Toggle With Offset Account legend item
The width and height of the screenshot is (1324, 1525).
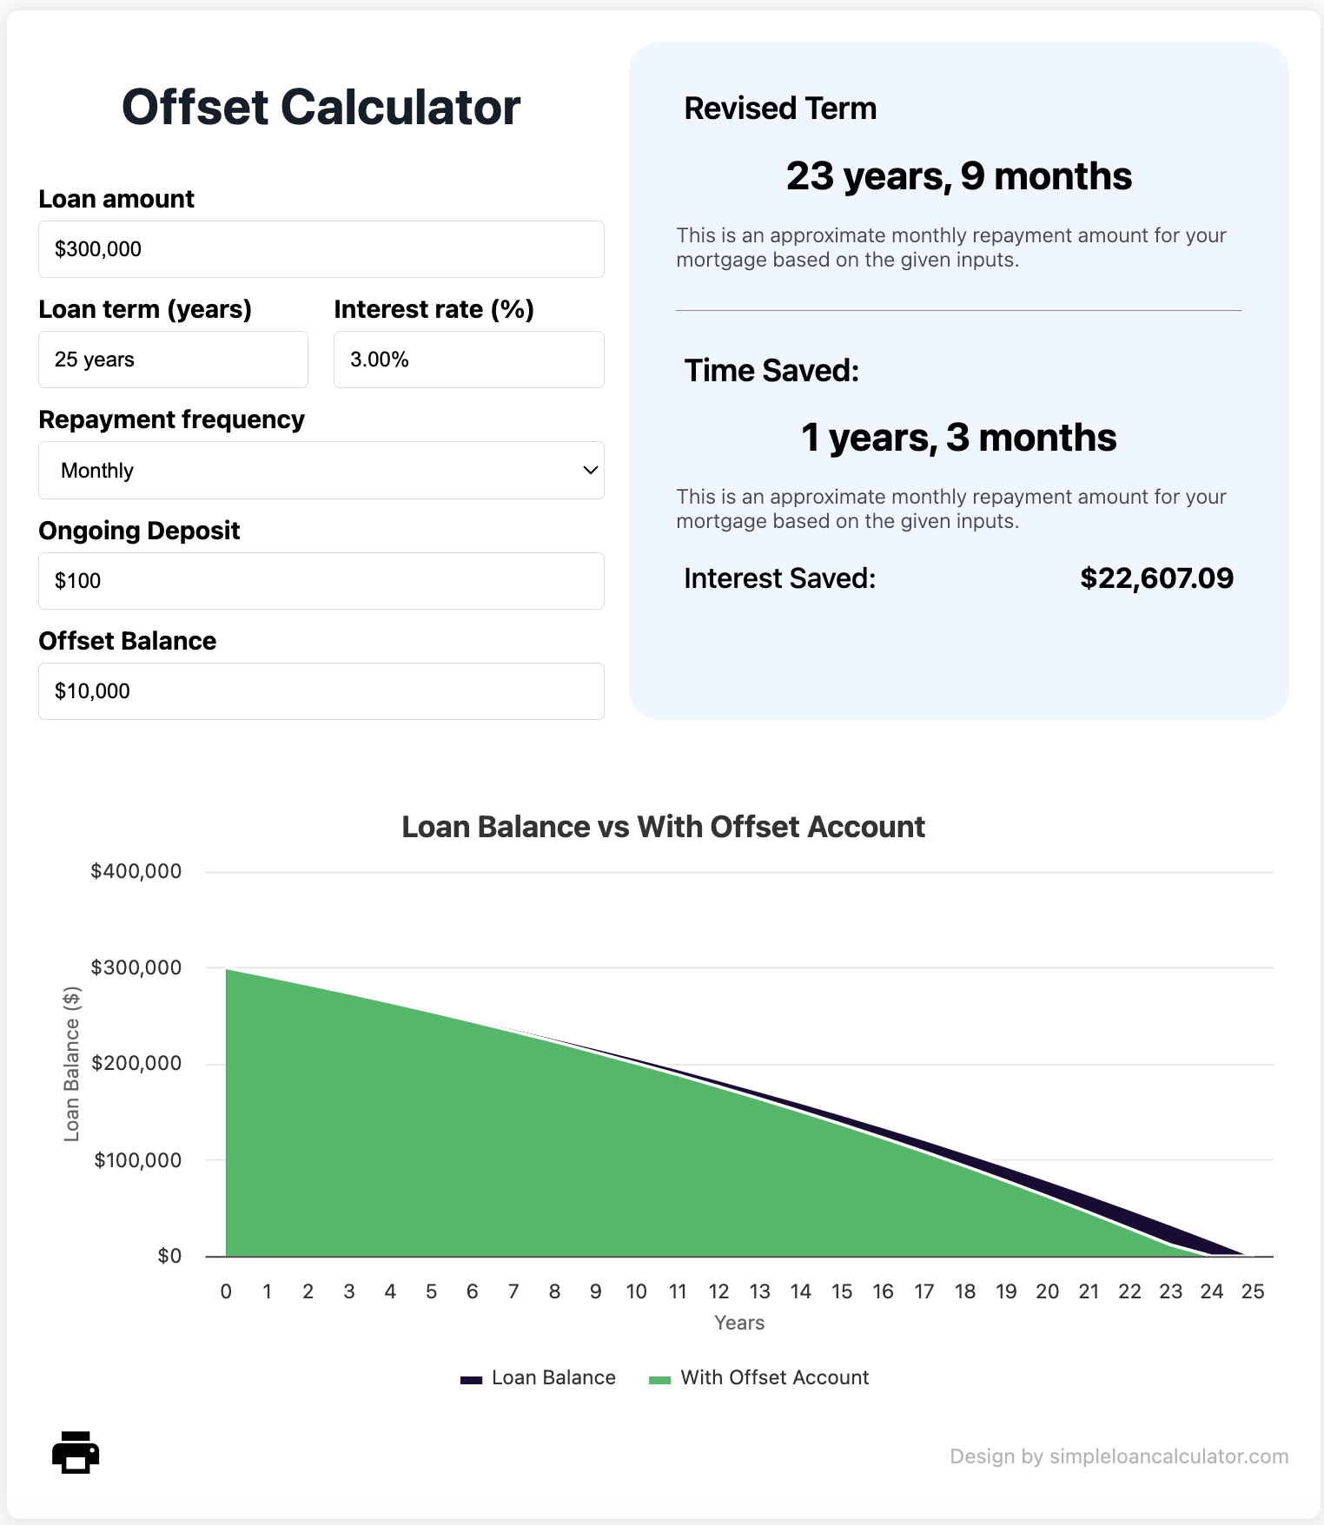[x=774, y=1377]
